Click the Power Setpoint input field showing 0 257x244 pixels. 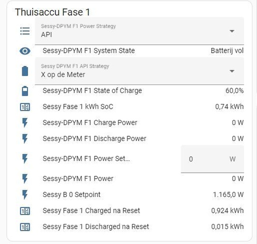[212, 159]
